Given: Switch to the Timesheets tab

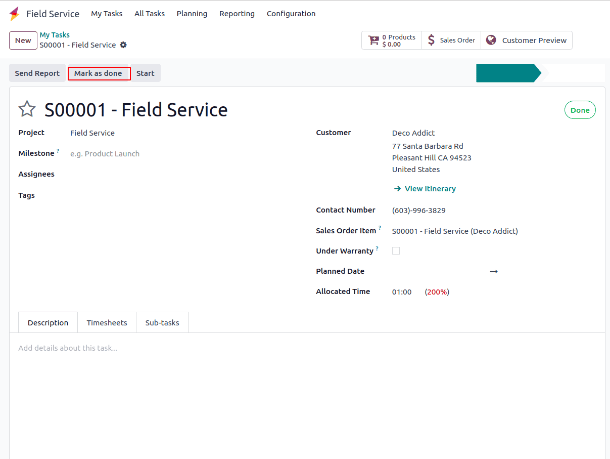Looking at the screenshot, I should [107, 323].
